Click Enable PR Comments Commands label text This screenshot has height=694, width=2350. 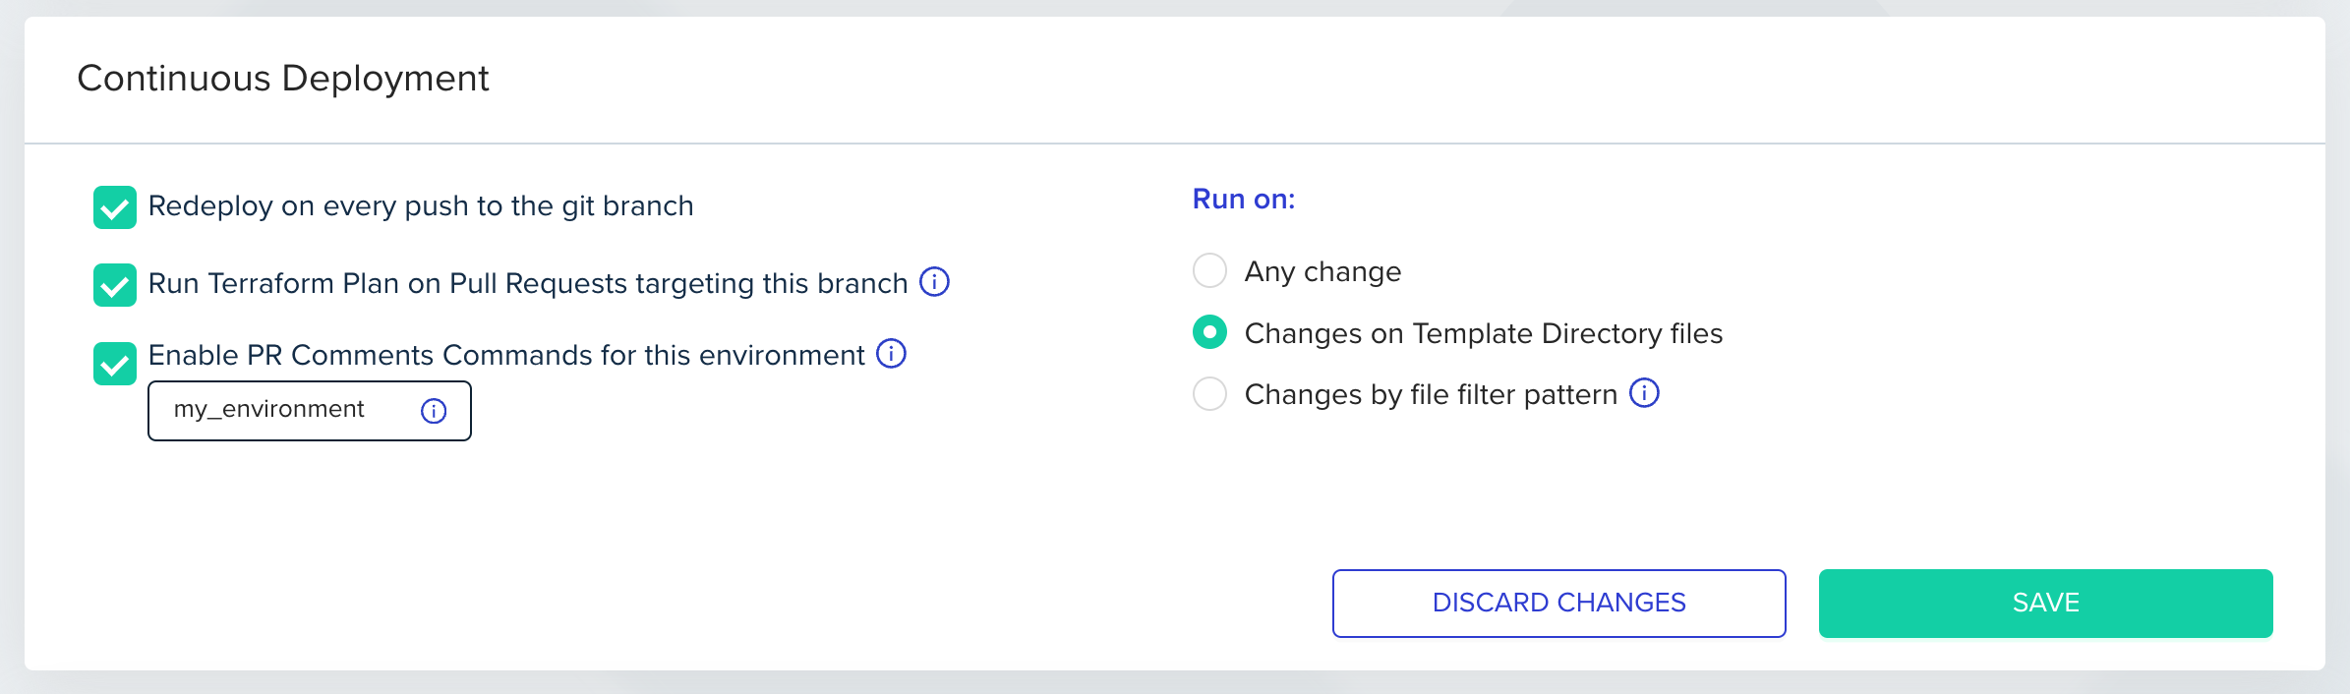point(505,356)
